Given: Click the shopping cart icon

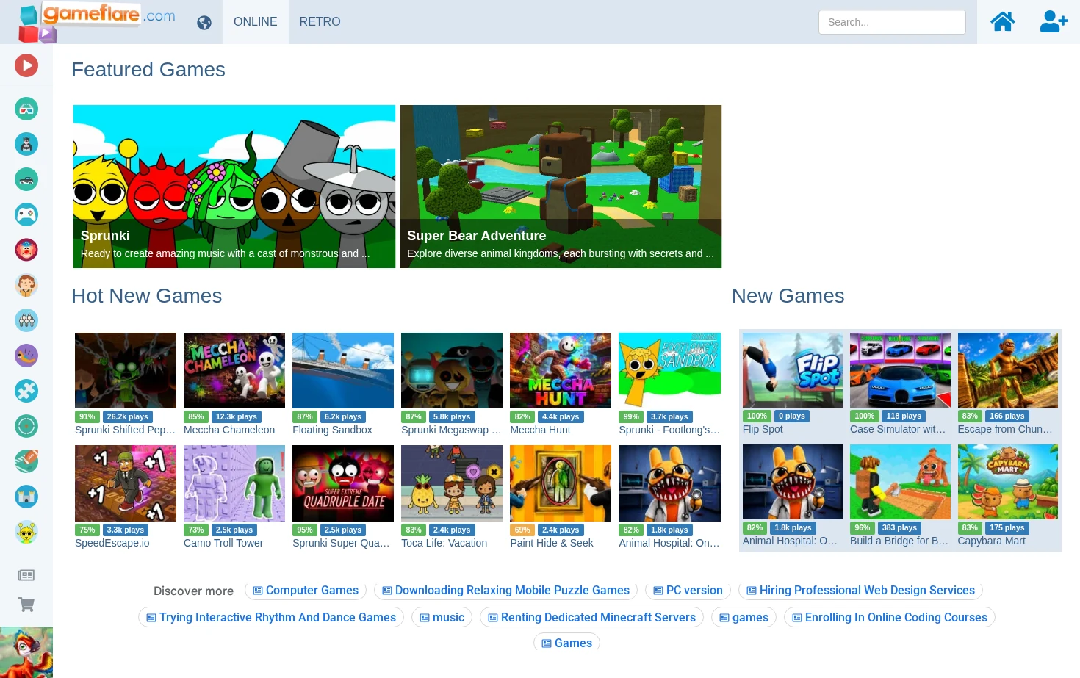Looking at the screenshot, I should coord(26,605).
